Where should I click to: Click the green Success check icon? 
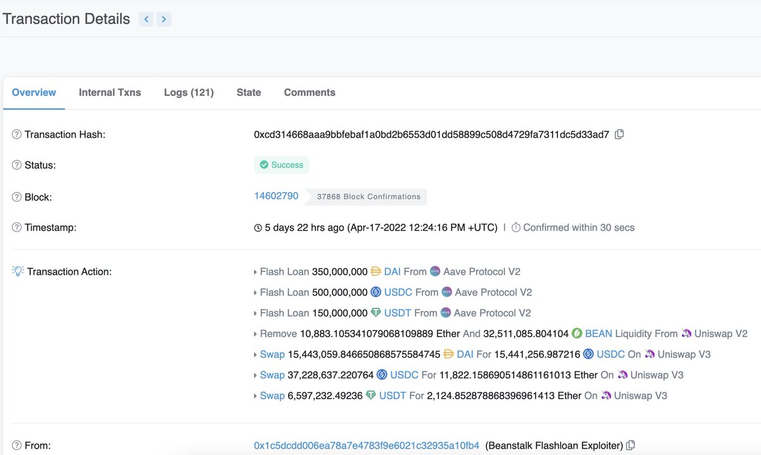tap(264, 165)
